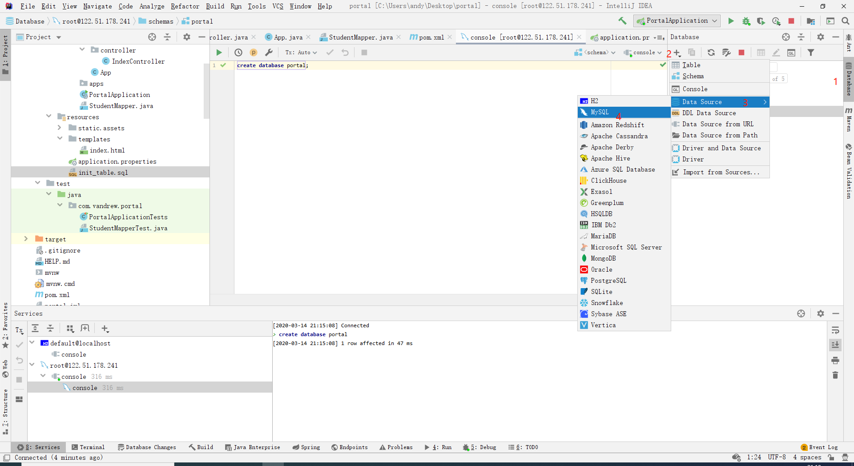Collapse the default@localhost service node
Screen dimensions: 854x466
click(32, 343)
